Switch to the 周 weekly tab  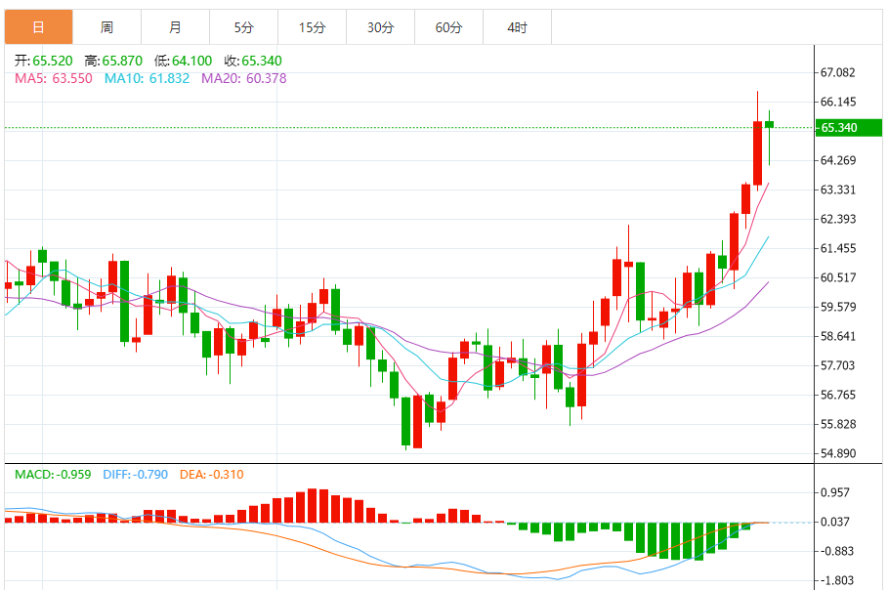click(x=106, y=27)
